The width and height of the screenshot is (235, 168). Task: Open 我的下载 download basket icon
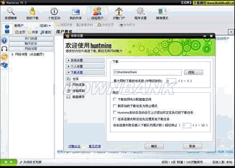(32, 14)
